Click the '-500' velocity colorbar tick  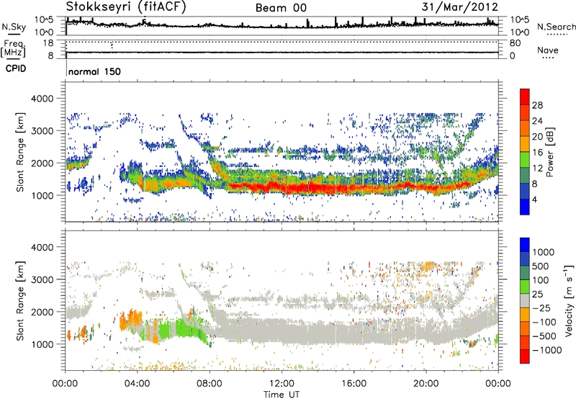pos(544,336)
